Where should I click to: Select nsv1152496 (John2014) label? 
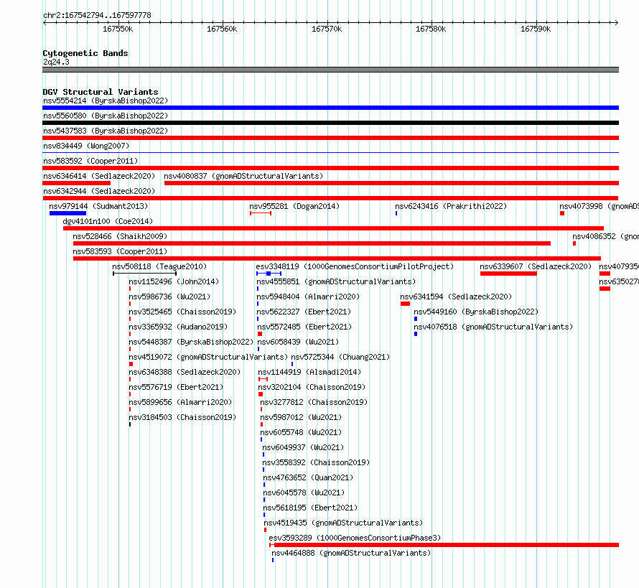174,281
